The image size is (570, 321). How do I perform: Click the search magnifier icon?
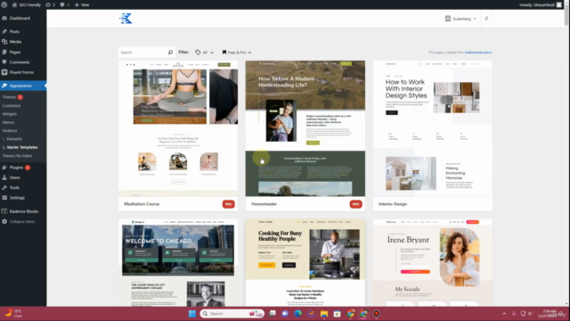pos(170,53)
